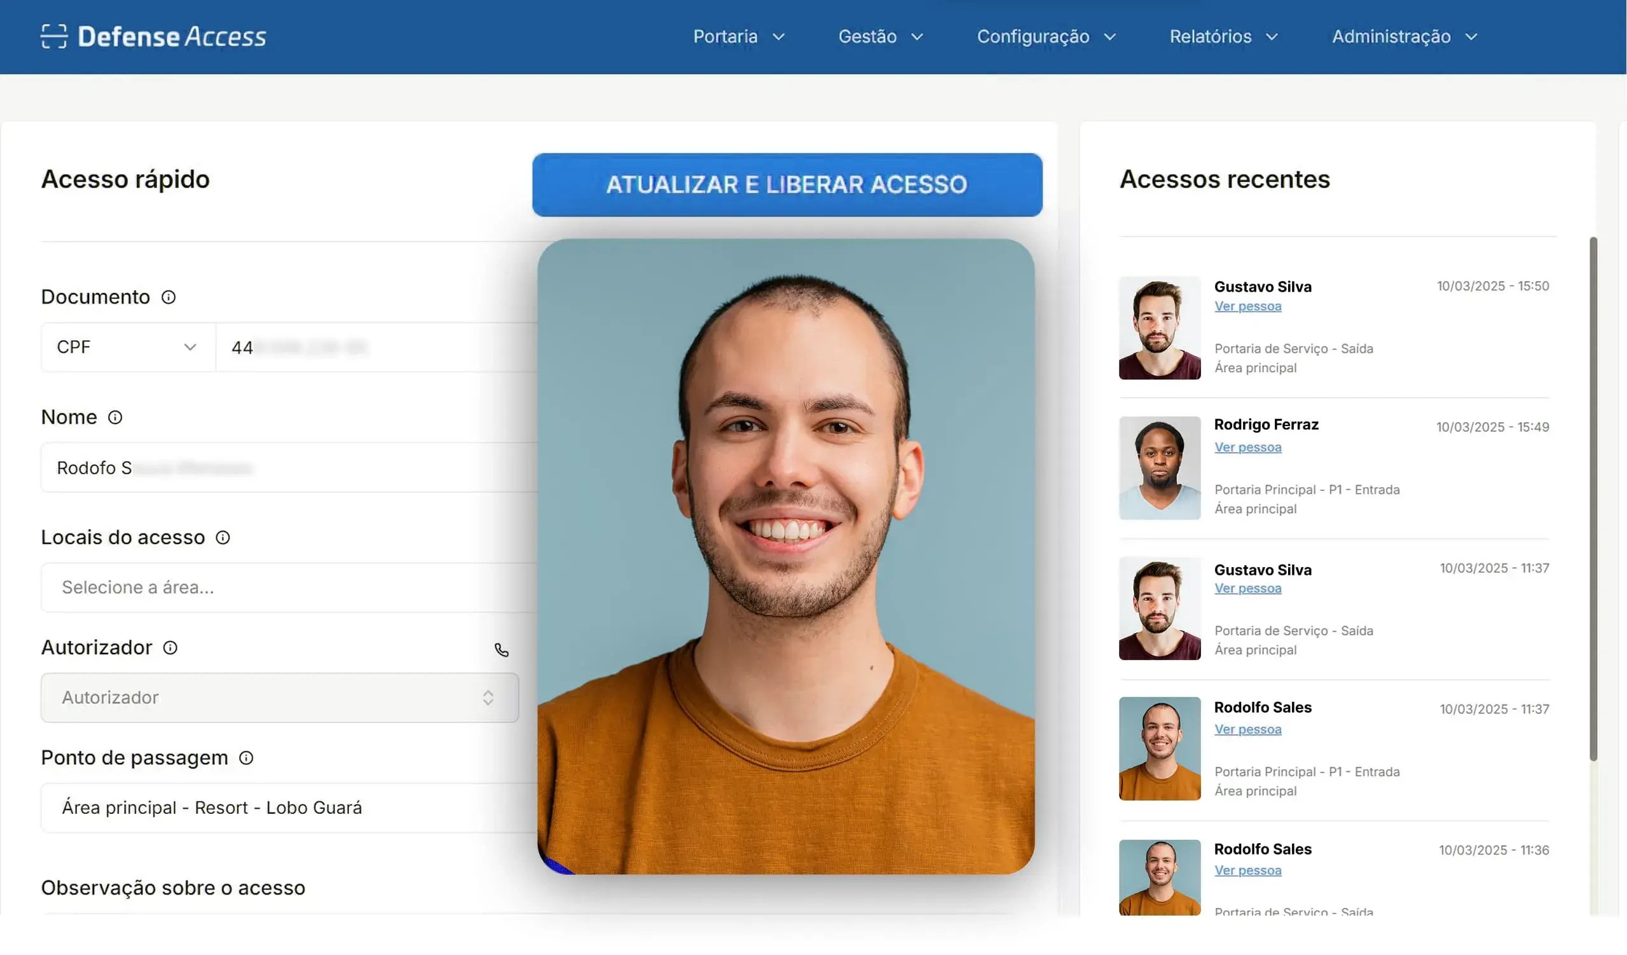Click the phone icon above Autorizador field
Viewport: 1627px width, 955px height.
pyautogui.click(x=502, y=650)
